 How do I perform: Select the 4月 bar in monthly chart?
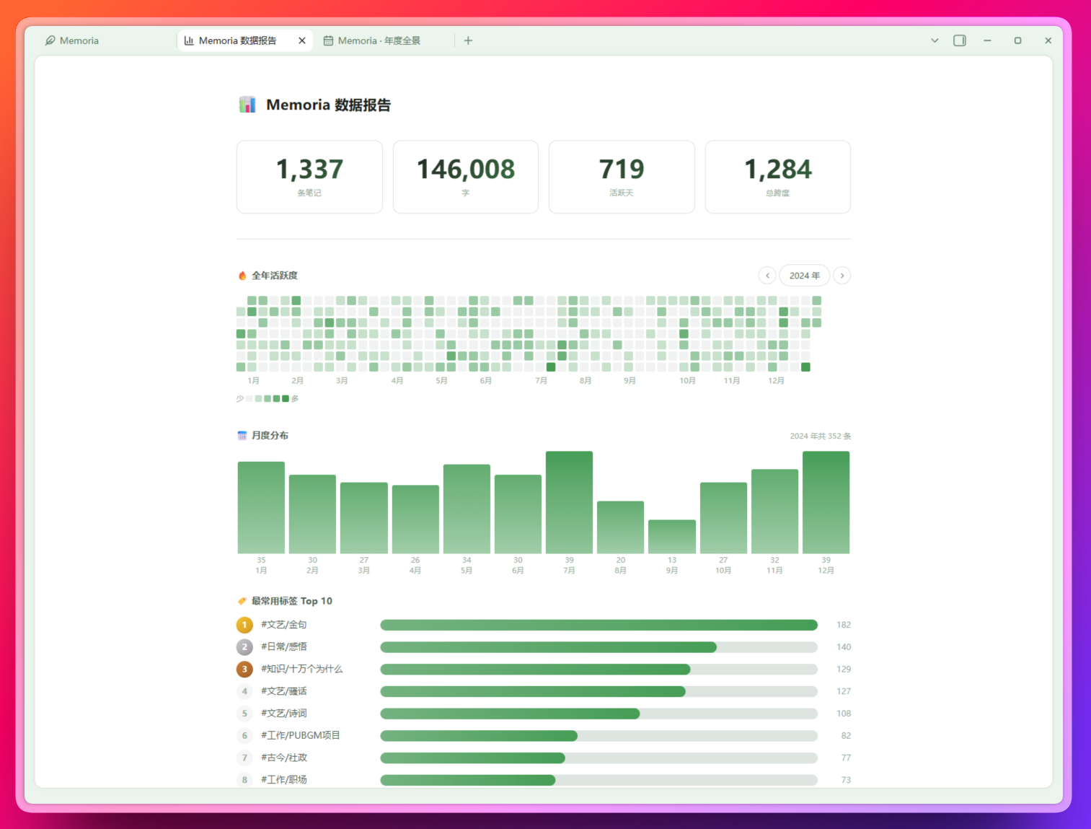415,519
